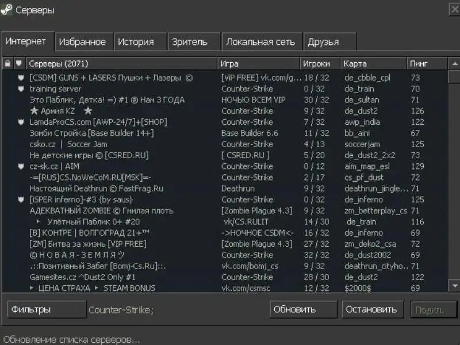Click the Steam logo in the title bar
Viewport: 460px width, 345px height.
pos(6,10)
